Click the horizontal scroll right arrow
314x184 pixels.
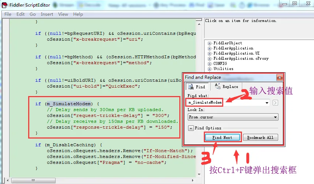[x=192, y=180]
